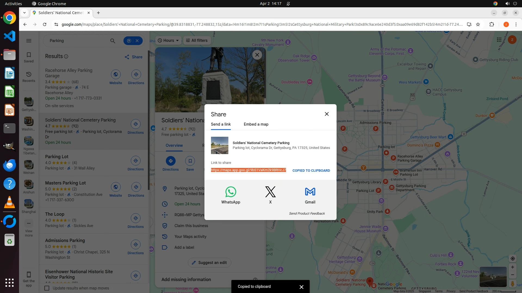Screen dimensions: 522x293
Task: Zoom in on the map
Action: pyautogui.click(x=512, y=267)
